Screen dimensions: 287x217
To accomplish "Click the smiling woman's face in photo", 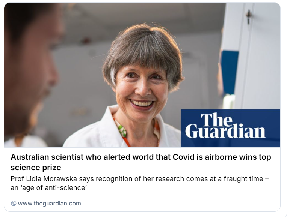I will (x=141, y=88).
